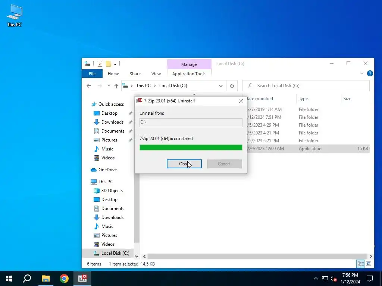Switch to Large icons view layout icon

[369, 264]
